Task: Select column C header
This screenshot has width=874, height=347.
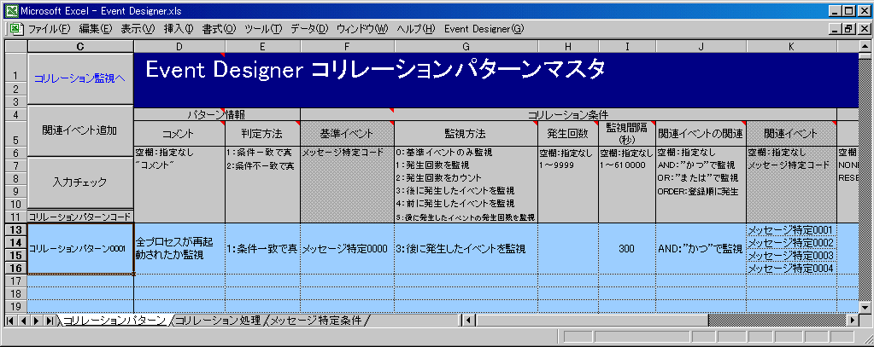Action: (x=80, y=47)
